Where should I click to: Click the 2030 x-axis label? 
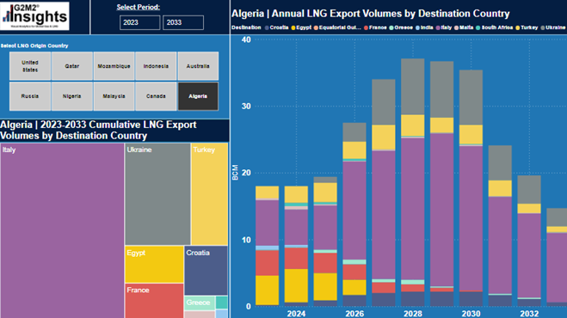tap(471, 314)
